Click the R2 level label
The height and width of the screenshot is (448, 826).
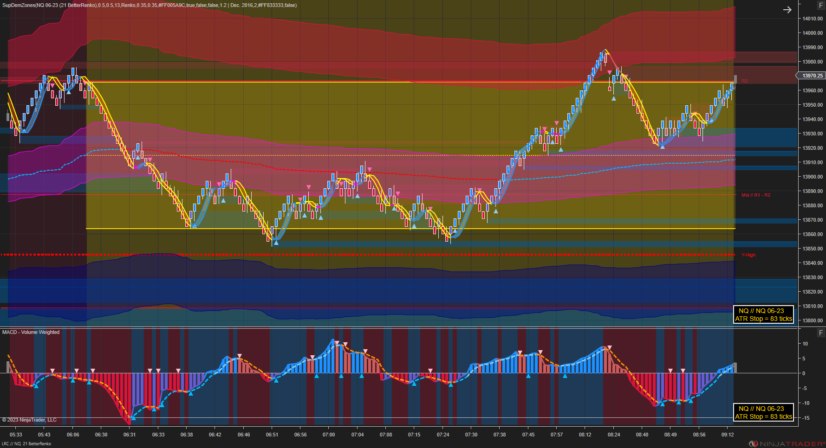tap(744, 81)
